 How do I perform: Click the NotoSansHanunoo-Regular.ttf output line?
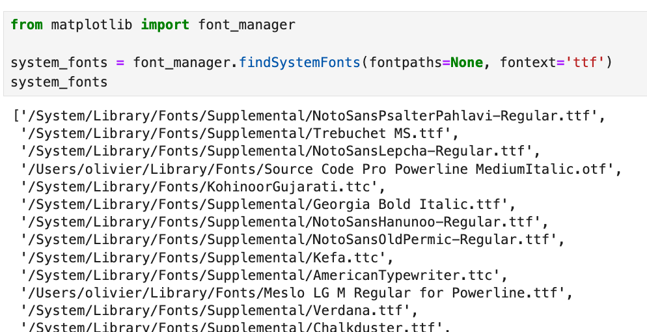click(284, 222)
